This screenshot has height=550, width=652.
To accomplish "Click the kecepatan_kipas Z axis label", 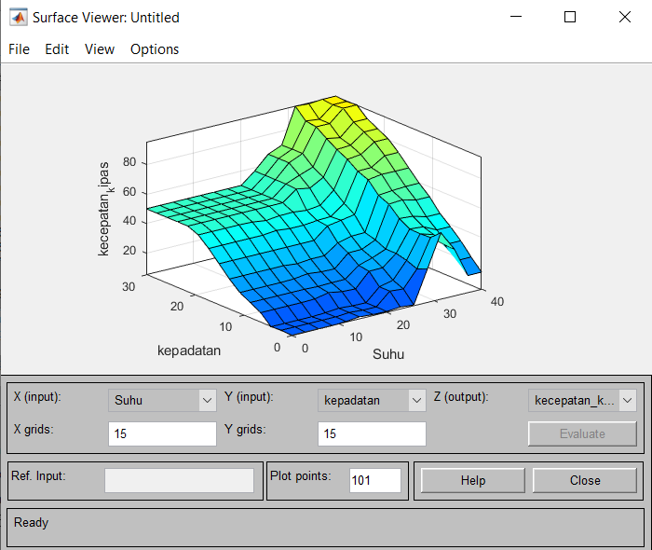I will click(x=104, y=209).
